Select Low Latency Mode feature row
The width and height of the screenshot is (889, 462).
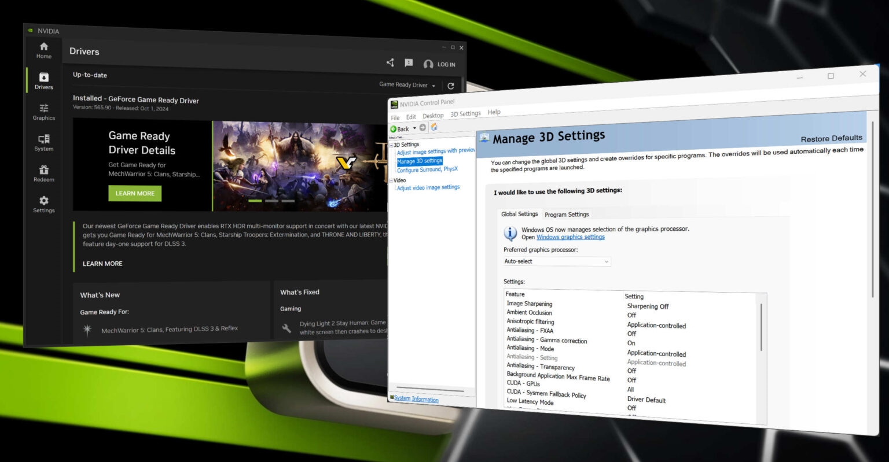pyautogui.click(x=530, y=402)
